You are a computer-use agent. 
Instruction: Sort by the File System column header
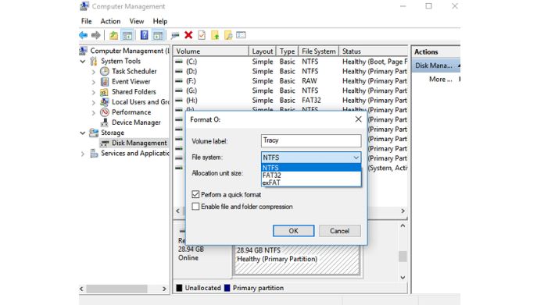pyautogui.click(x=318, y=51)
